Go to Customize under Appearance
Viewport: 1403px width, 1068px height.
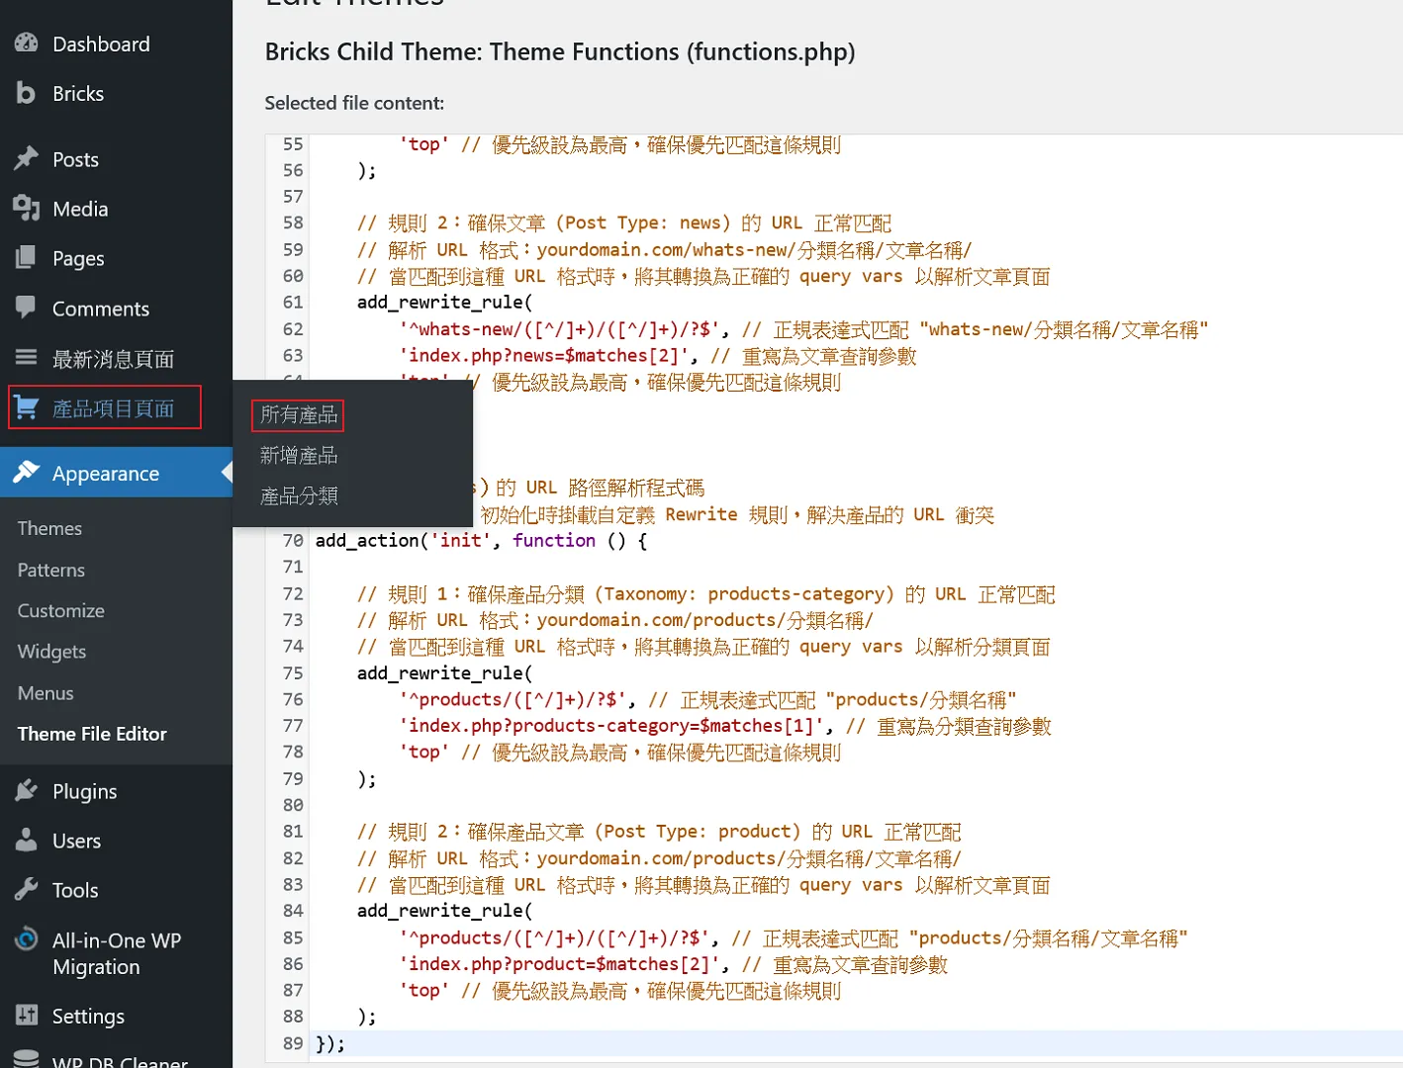click(60, 611)
